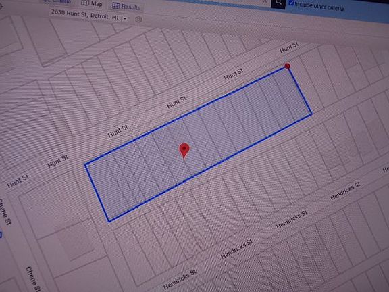Click the red location pin marker
The height and width of the screenshot is (292, 389).
(x=184, y=151)
